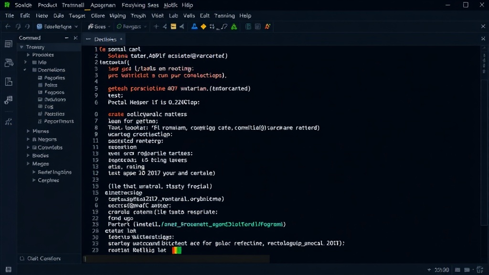Open the document-shaped sidebar icon
This screenshot has width=489, height=275.
(9, 82)
